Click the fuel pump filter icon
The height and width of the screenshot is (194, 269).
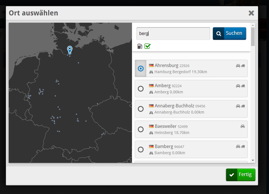point(140,46)
